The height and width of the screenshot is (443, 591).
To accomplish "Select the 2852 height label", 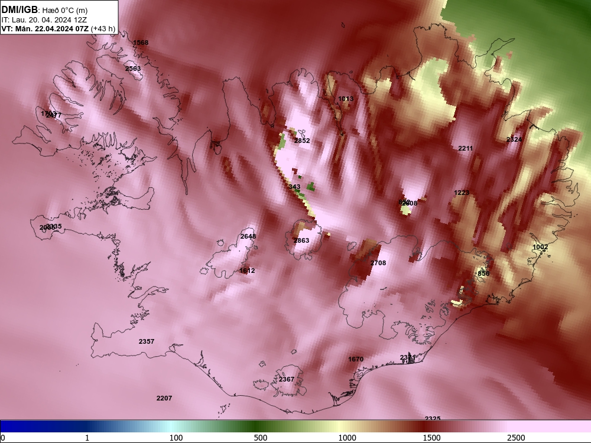I will pyautogui.click(x=302, y=141).
